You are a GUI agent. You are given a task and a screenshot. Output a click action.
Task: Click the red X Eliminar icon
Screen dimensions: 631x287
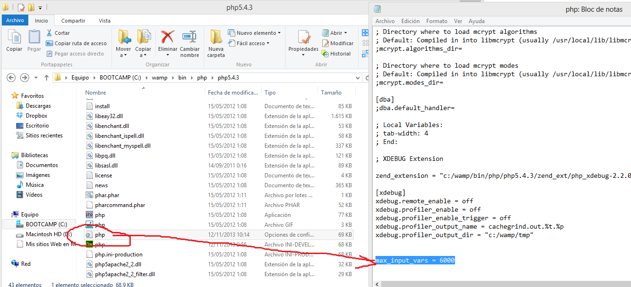click(168, 37)
